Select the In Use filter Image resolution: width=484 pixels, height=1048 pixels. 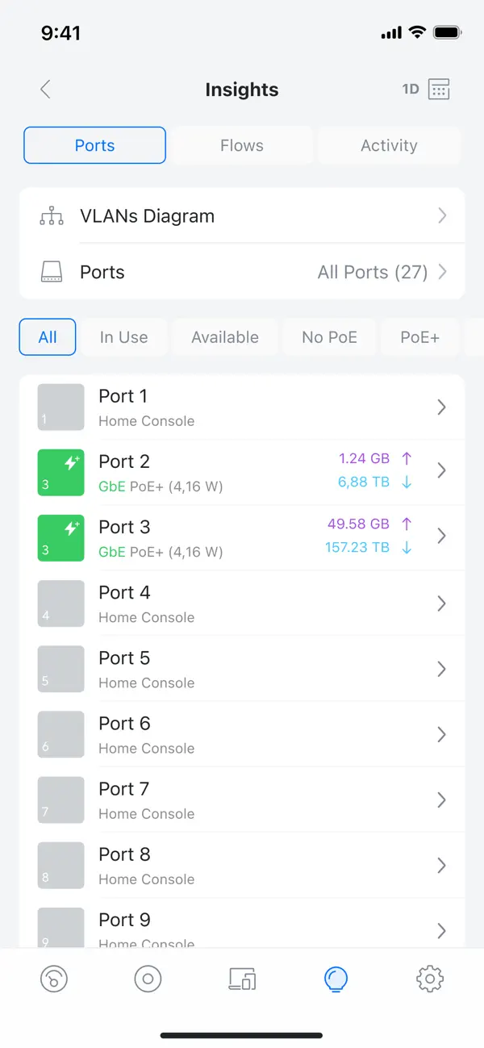124,336
